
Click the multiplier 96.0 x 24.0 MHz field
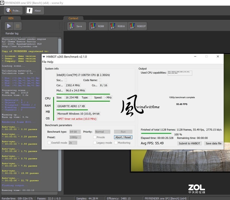75,91
